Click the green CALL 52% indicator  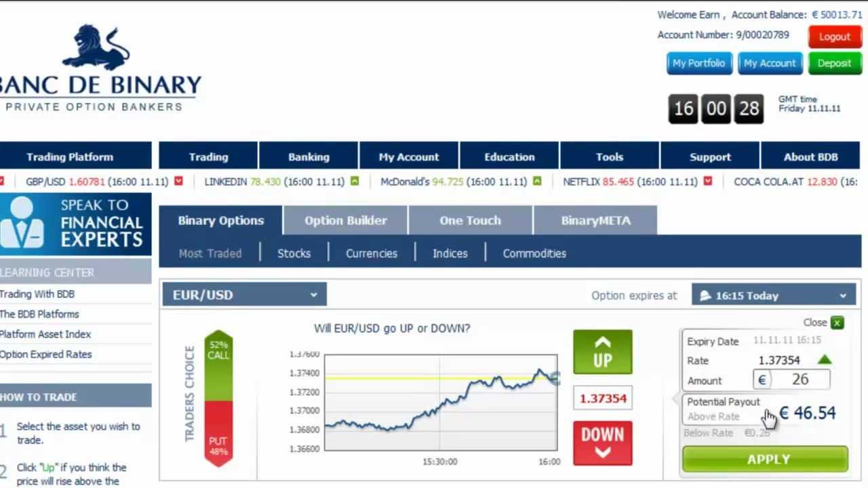point(218,365)
